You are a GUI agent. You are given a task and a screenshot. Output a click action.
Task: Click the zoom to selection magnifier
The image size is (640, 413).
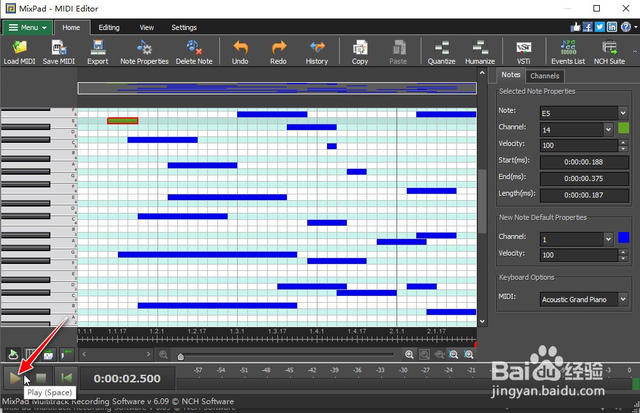pos(425,354)
